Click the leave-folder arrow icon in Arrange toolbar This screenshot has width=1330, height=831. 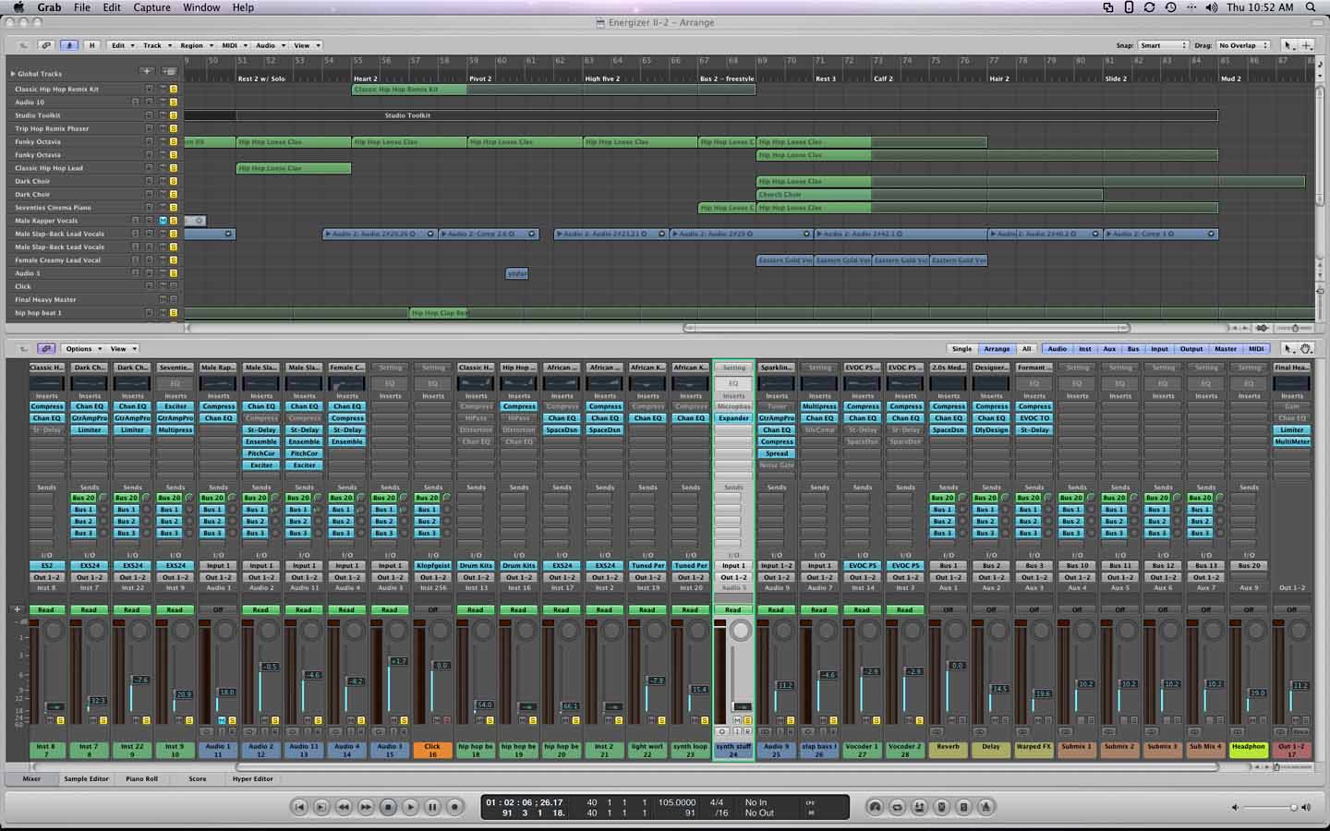(22, 45)
